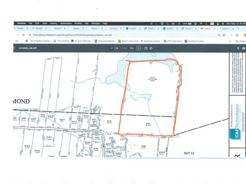Click the PDF zoom in plus button

[x=139, y=48]
